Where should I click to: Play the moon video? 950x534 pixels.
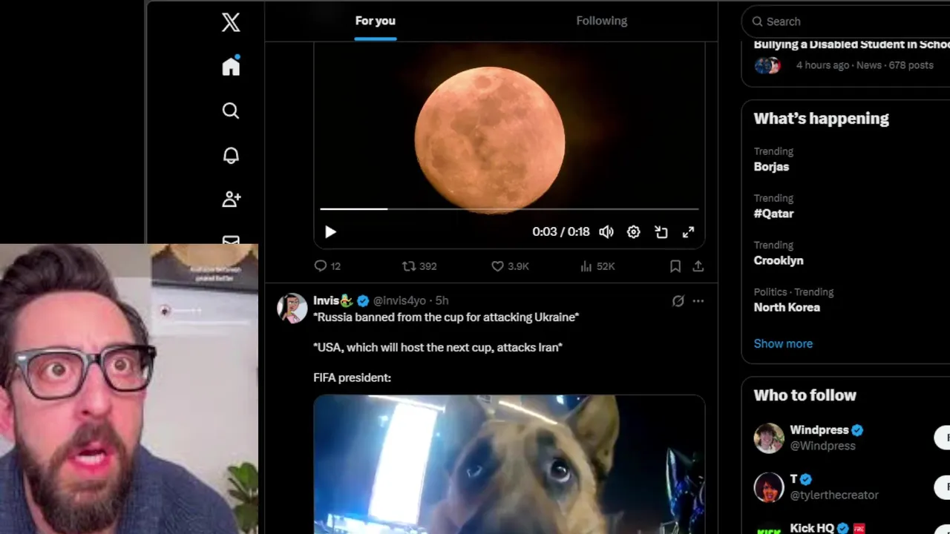pos(330,232)
